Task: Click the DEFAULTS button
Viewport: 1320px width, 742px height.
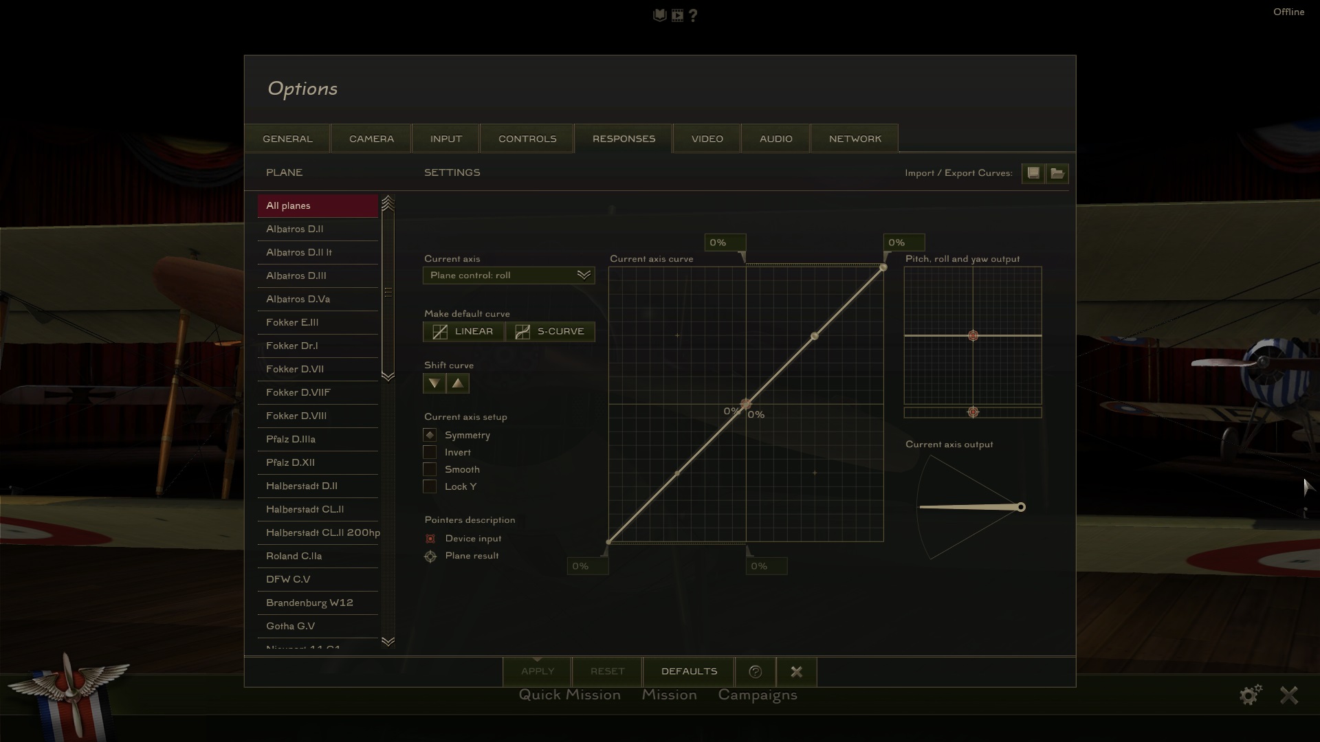Action: click(689, 671)
